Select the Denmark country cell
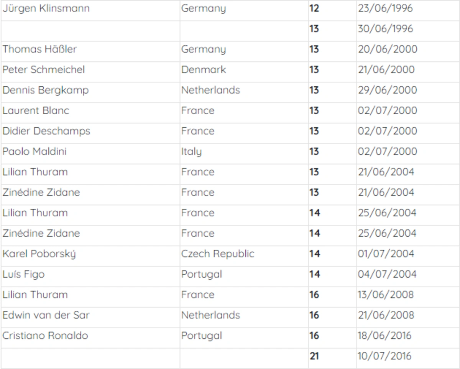 tap(204, 70)
